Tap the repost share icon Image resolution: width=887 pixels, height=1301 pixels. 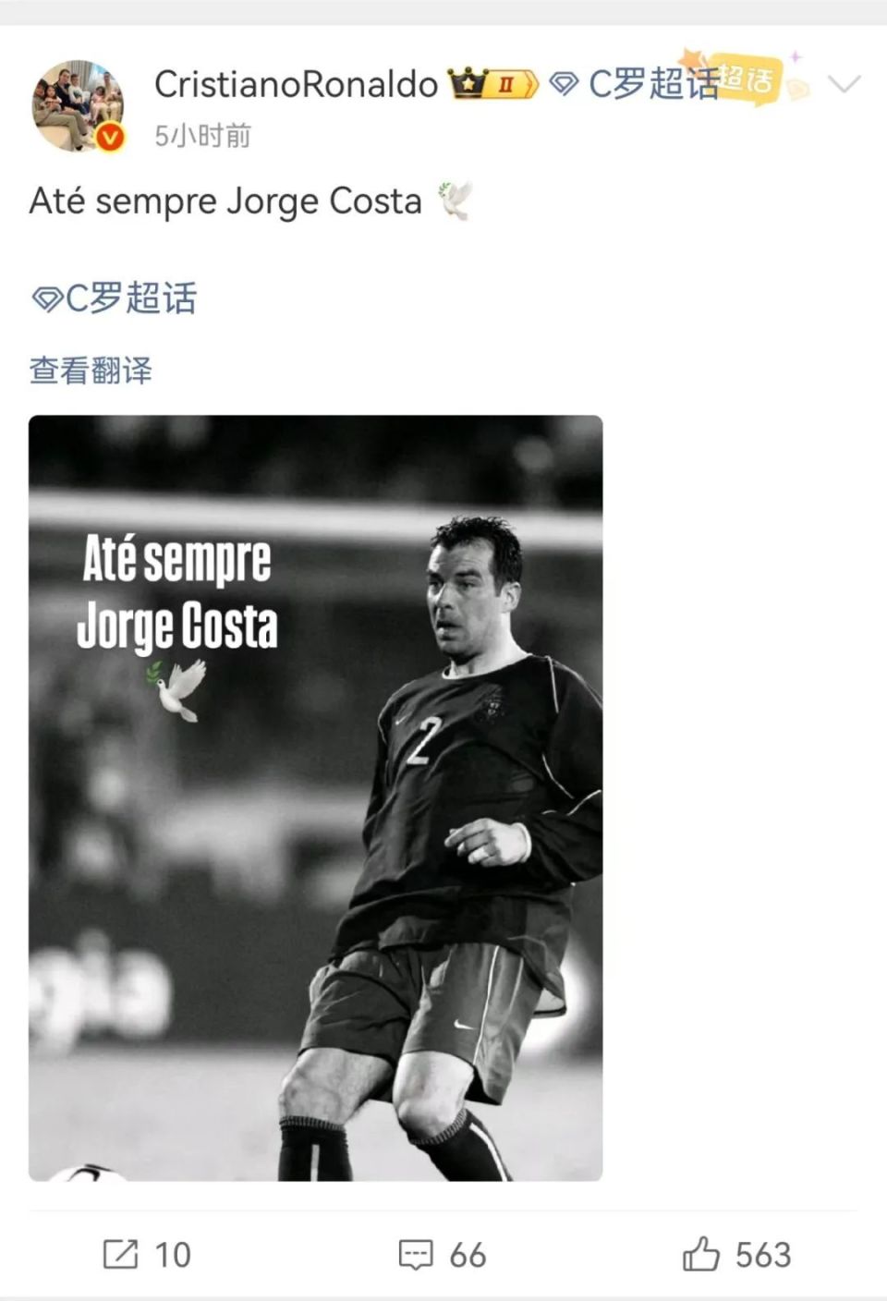(x=120, y=1254)
